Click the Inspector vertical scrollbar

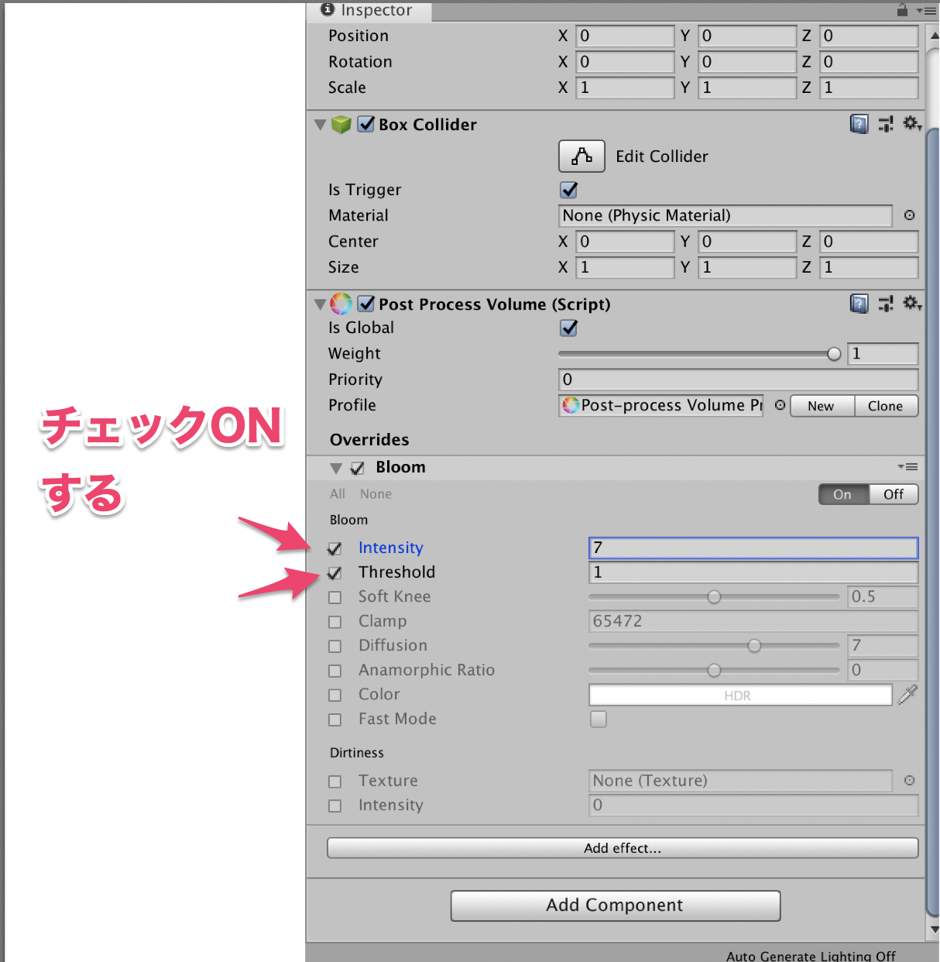click(934, 523)
